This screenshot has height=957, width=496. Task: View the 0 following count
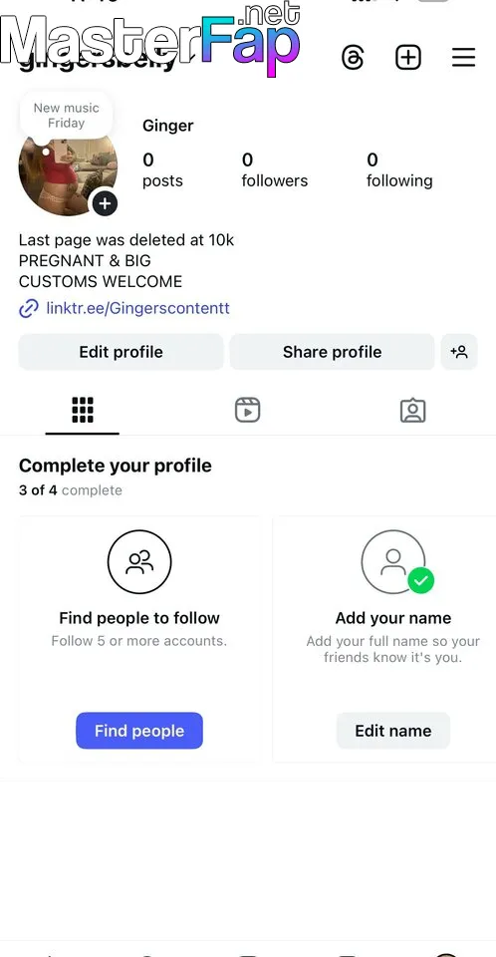click(399, 170)
